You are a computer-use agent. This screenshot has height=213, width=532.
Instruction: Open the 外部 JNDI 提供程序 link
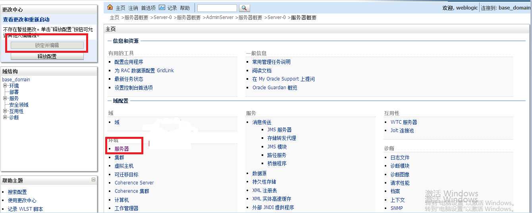[x=274, y=207]
